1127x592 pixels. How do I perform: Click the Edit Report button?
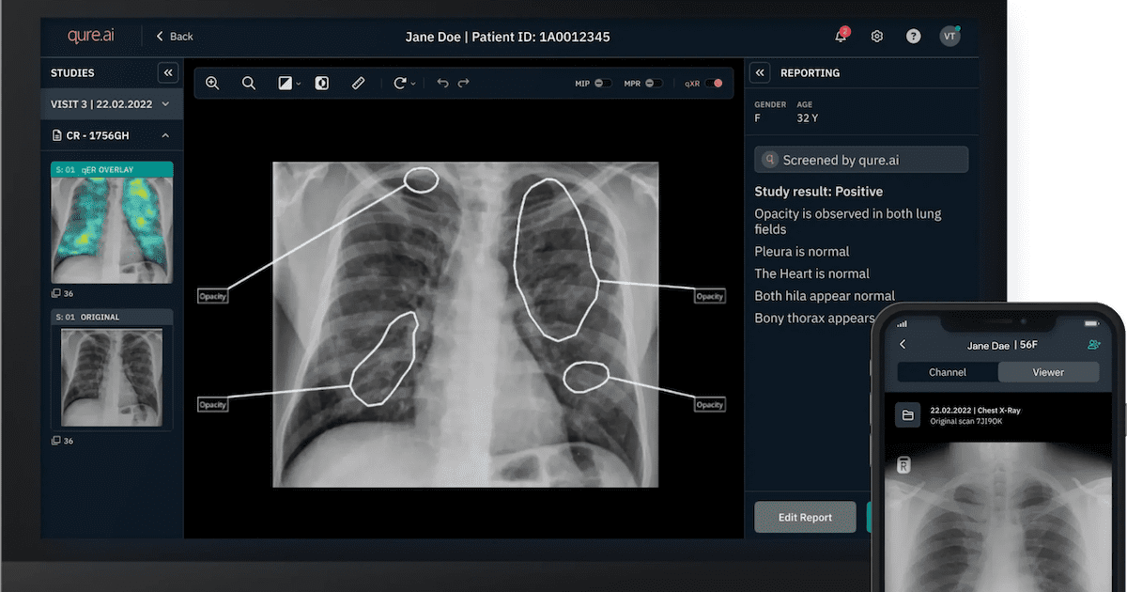pos(805,517)
